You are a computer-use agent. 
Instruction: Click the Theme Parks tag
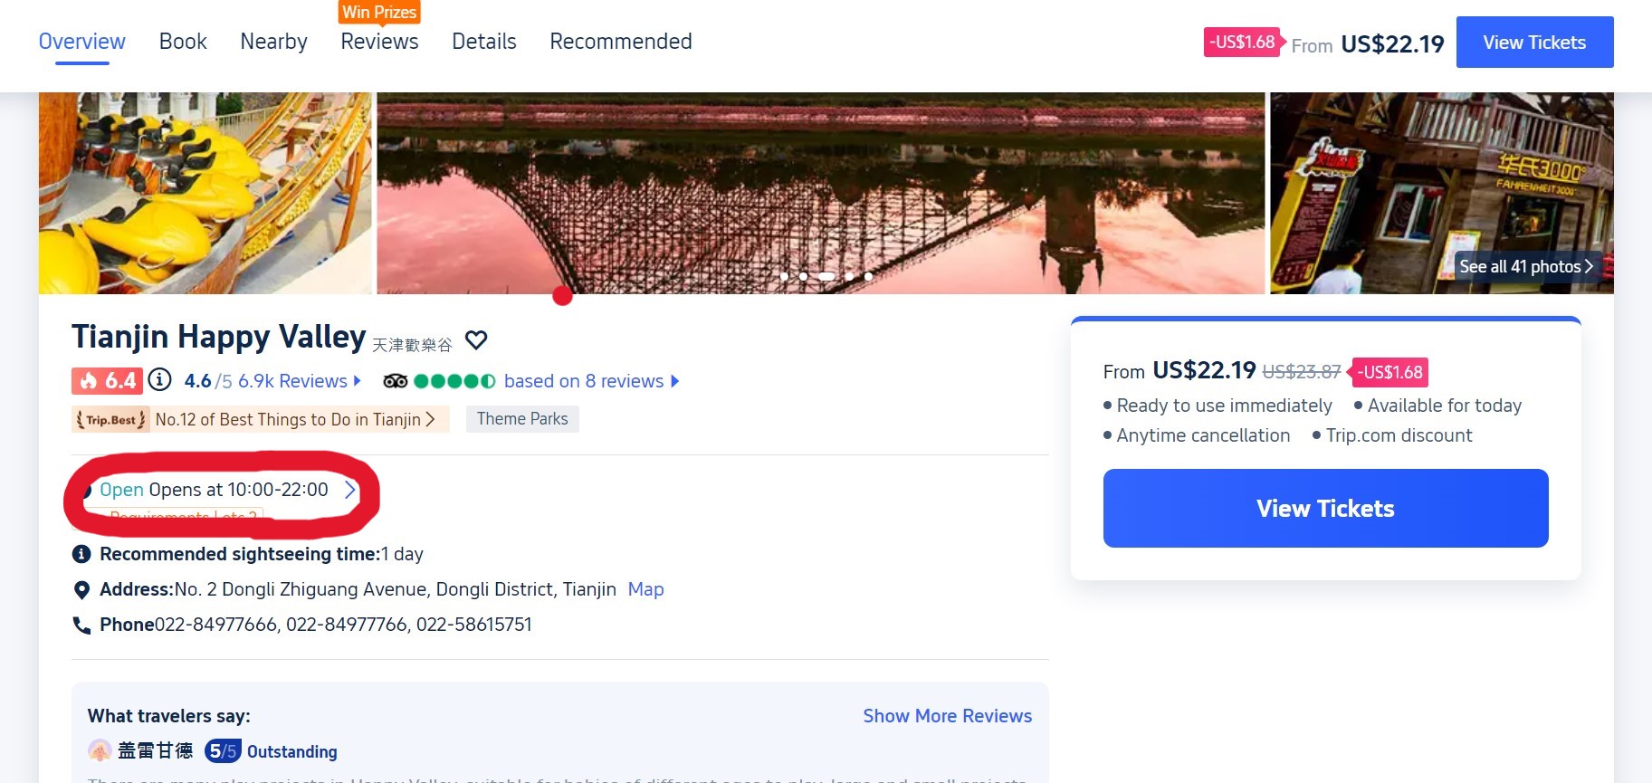522,419
